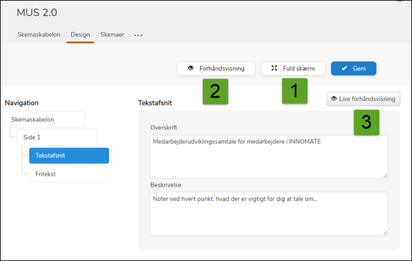412x261 pixels.
Task: Click the eye icon on Live forhåndsvisning
Action: 333,99
